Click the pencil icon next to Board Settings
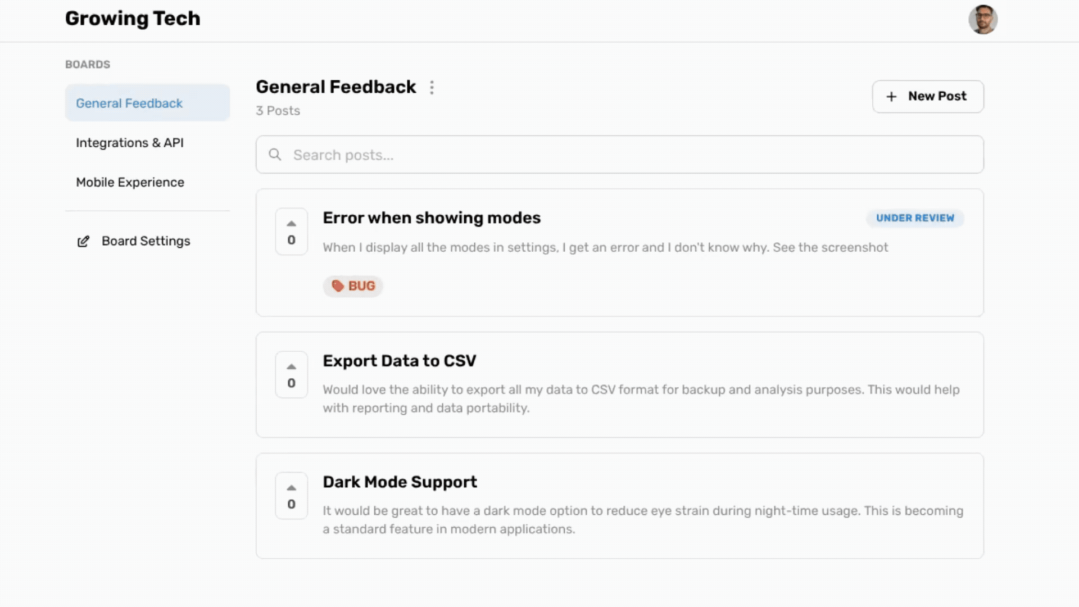The image size is (1079, 607). (x=83, y=241)
